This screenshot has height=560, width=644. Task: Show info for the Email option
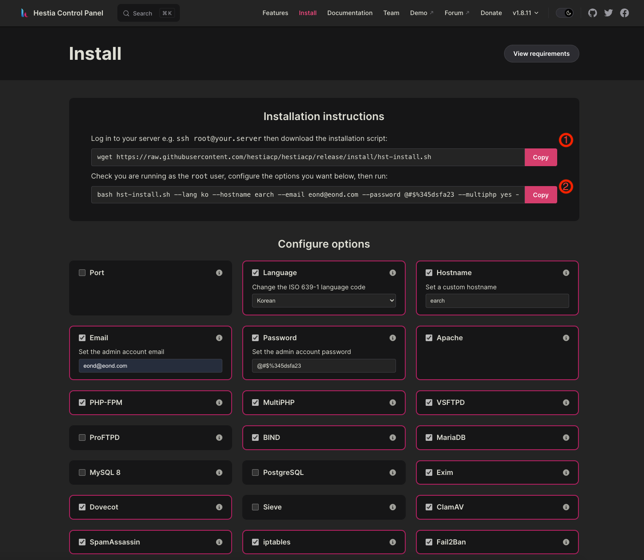coord(219,338)
